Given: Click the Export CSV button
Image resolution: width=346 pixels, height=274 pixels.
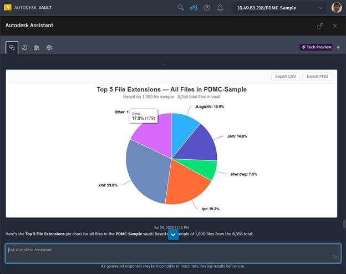Looking at the screenshot, I should point(286,77).
